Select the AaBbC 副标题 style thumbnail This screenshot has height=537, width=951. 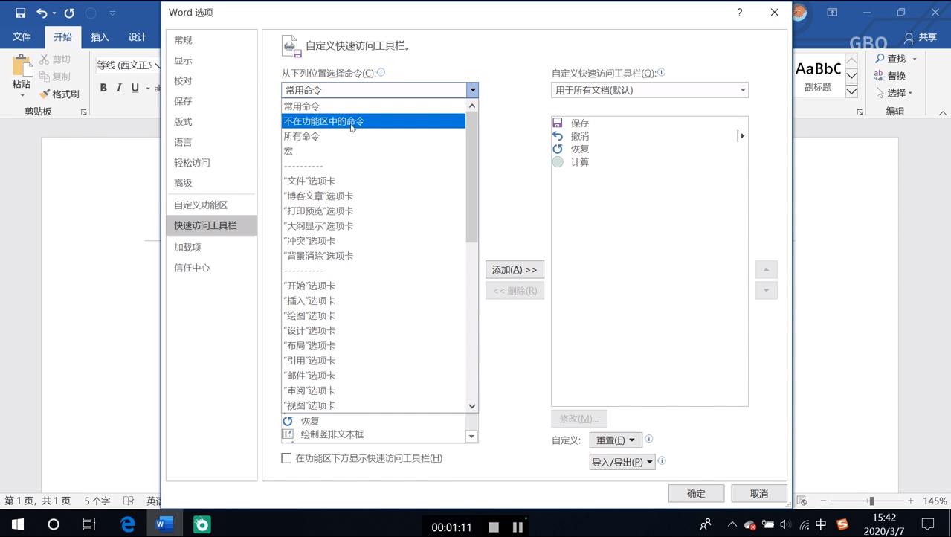(x=818, y=76)
